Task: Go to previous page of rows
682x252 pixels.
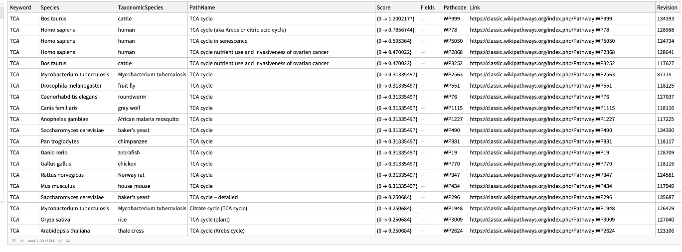Action: (x=22, y=241)
